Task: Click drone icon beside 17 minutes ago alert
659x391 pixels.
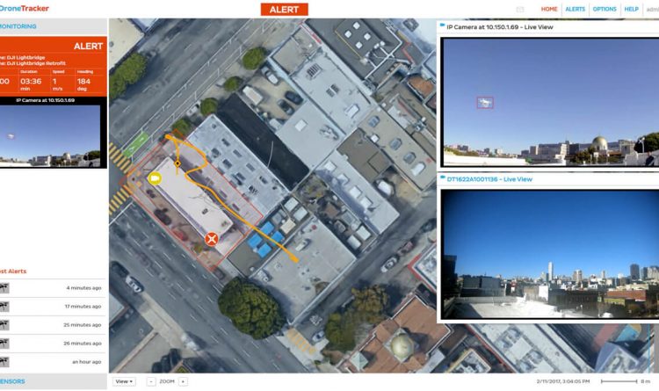Action: click(4, 307)
